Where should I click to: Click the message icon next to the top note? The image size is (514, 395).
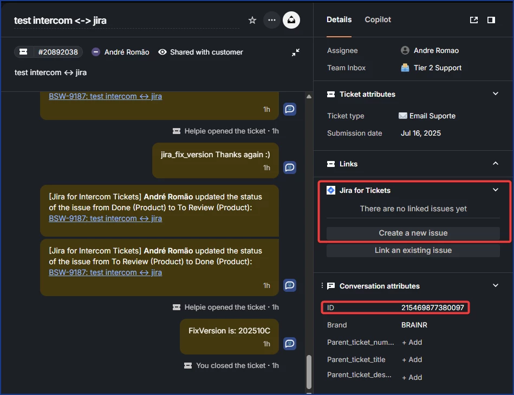point(290,109)
